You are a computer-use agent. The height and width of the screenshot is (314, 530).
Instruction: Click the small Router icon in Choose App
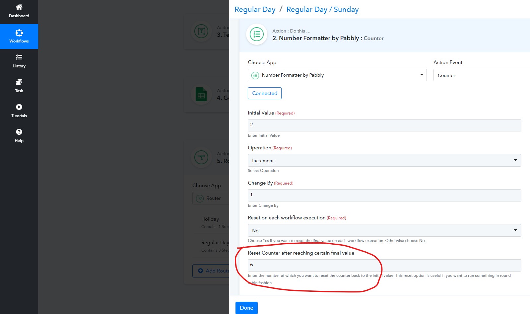coord(200,198)
